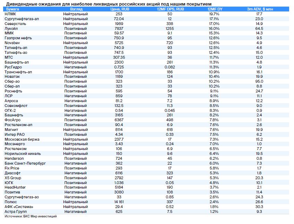Select the table title "Дивидендные ожидания…"

click(109, 4)
